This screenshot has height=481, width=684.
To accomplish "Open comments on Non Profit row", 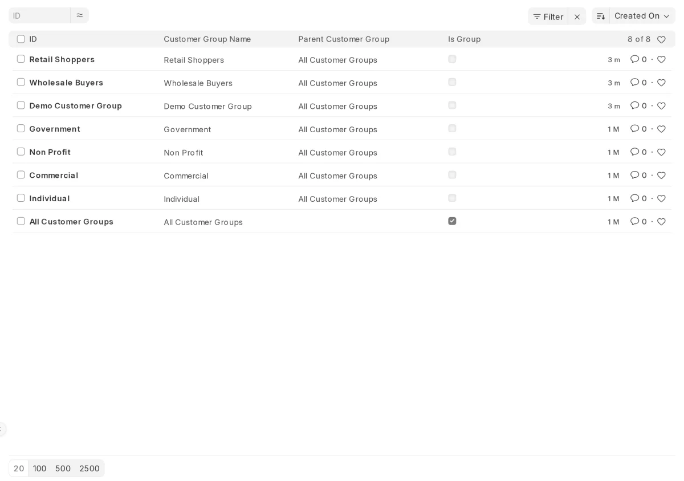I will (638, 152).
